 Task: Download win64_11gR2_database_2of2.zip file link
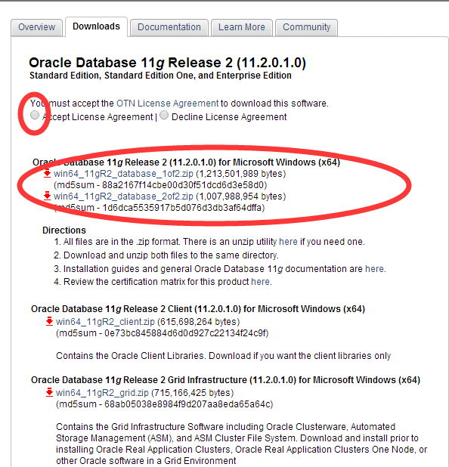[123, 196]
